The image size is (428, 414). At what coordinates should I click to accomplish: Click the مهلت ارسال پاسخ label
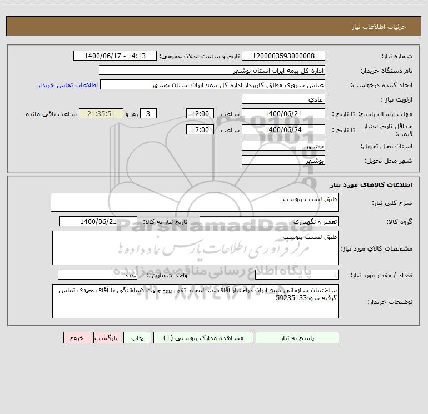pyautogui.click(x=385, y=114)
